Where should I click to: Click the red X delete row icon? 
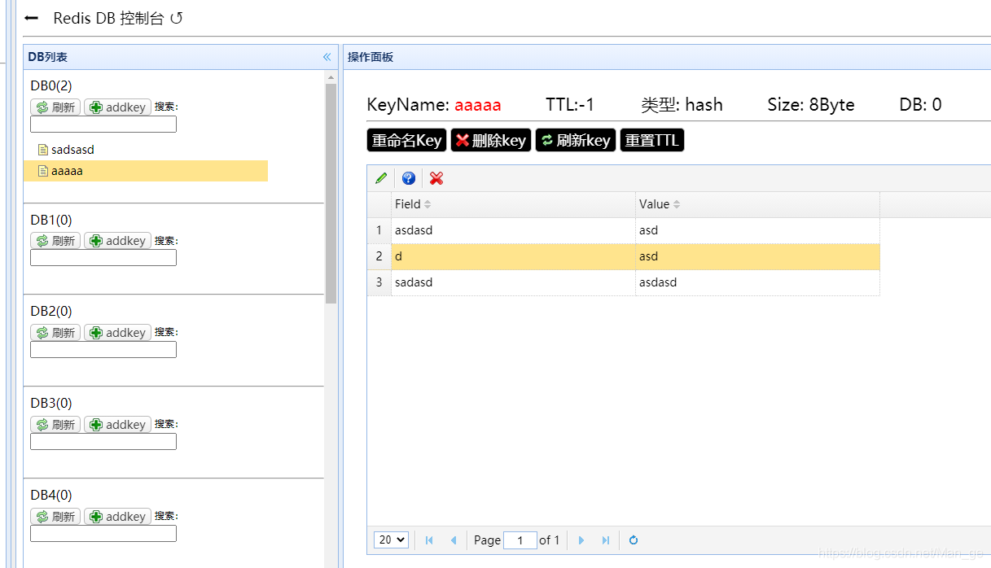pos(436,178)
